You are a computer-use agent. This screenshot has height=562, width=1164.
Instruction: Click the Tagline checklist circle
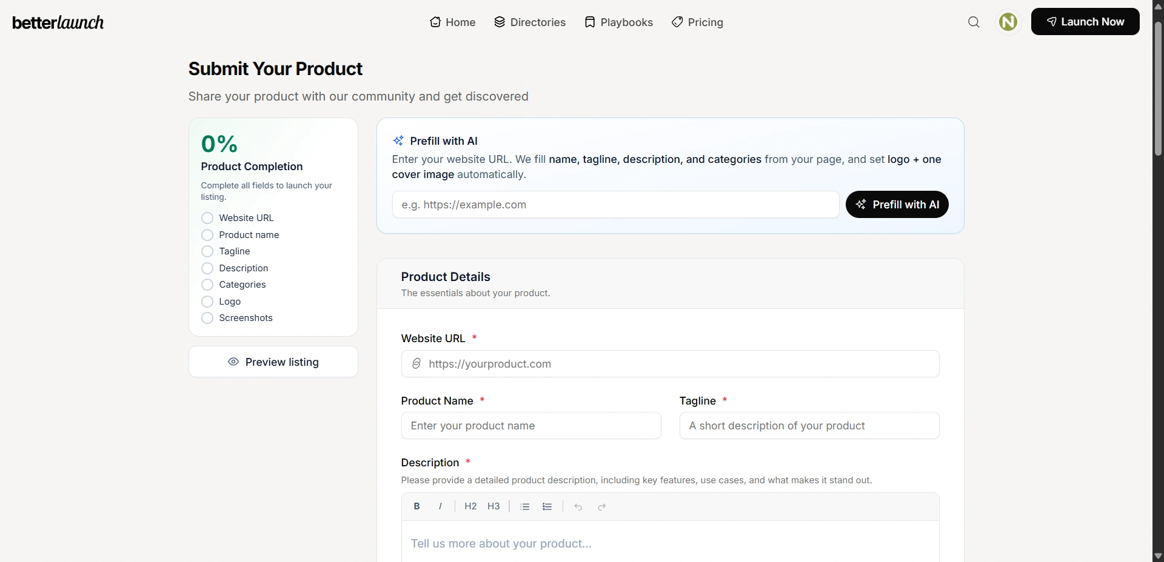207,251
